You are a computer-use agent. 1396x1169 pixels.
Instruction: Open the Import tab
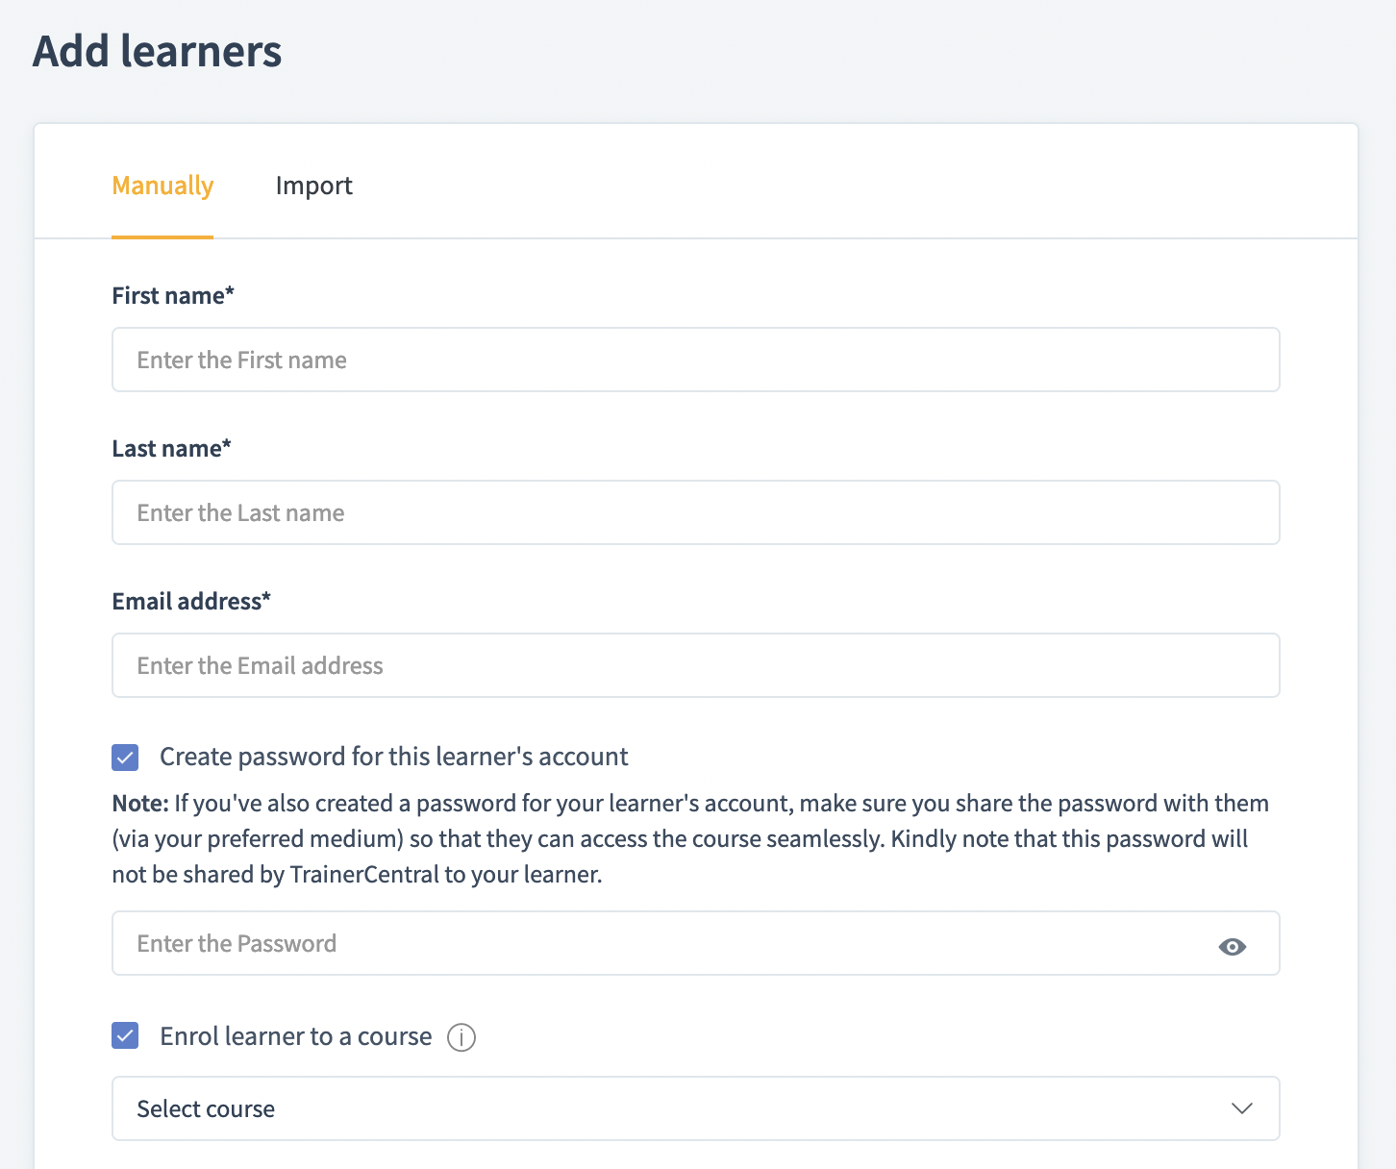point(313,186)
